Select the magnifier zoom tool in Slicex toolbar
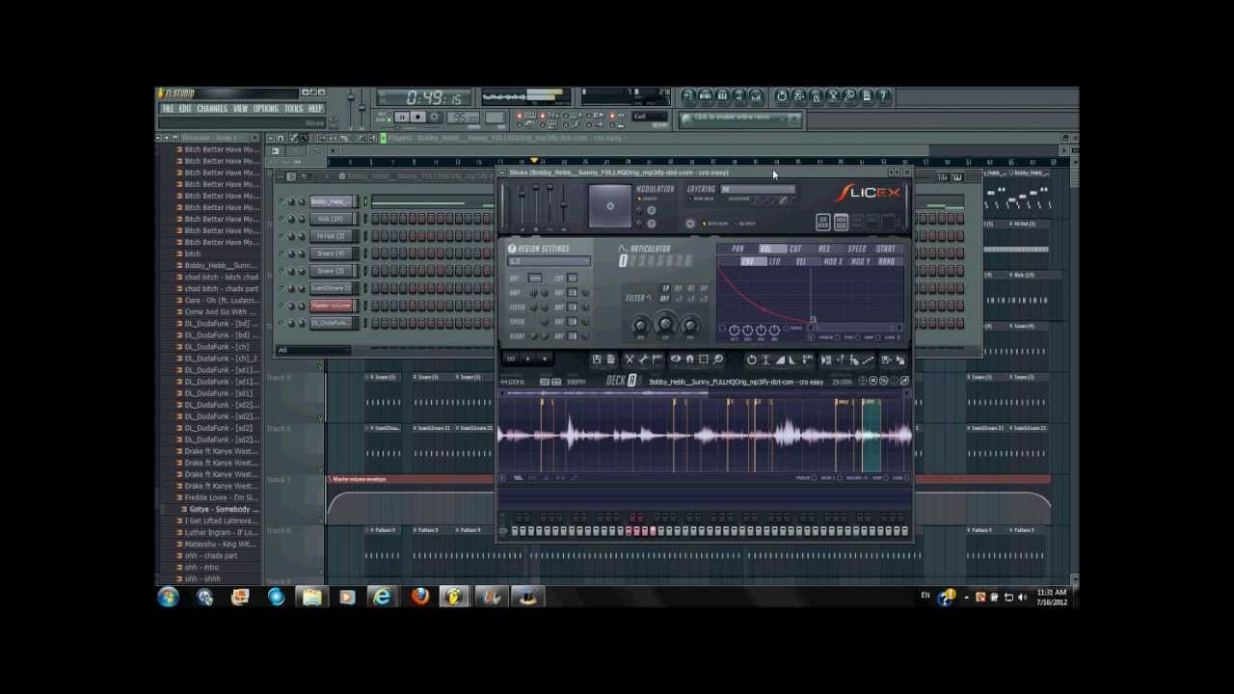 click(718, 360)
